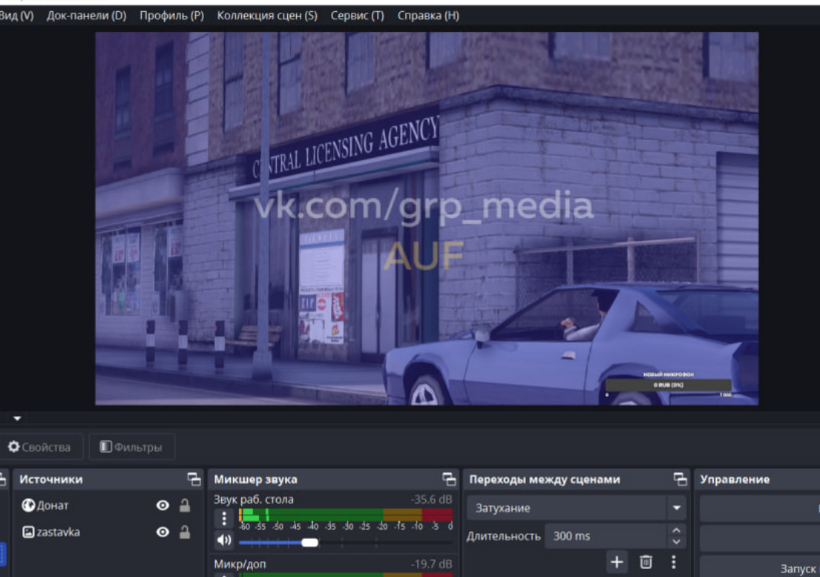
Task: Toggle visibility of Донат source
Action: pos(163,505)
